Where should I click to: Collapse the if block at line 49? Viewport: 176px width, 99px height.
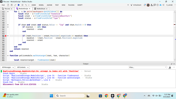[x=8, y=25]
